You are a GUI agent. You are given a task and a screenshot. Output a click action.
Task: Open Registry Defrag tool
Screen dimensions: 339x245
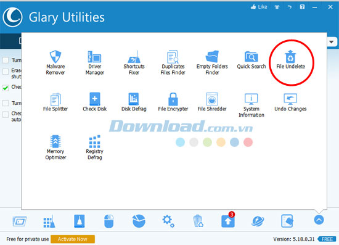click(94, 147)
